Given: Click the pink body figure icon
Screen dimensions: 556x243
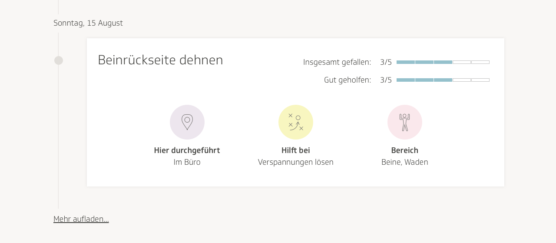Looking at the screenshot, I should click(x=405, y=122).
